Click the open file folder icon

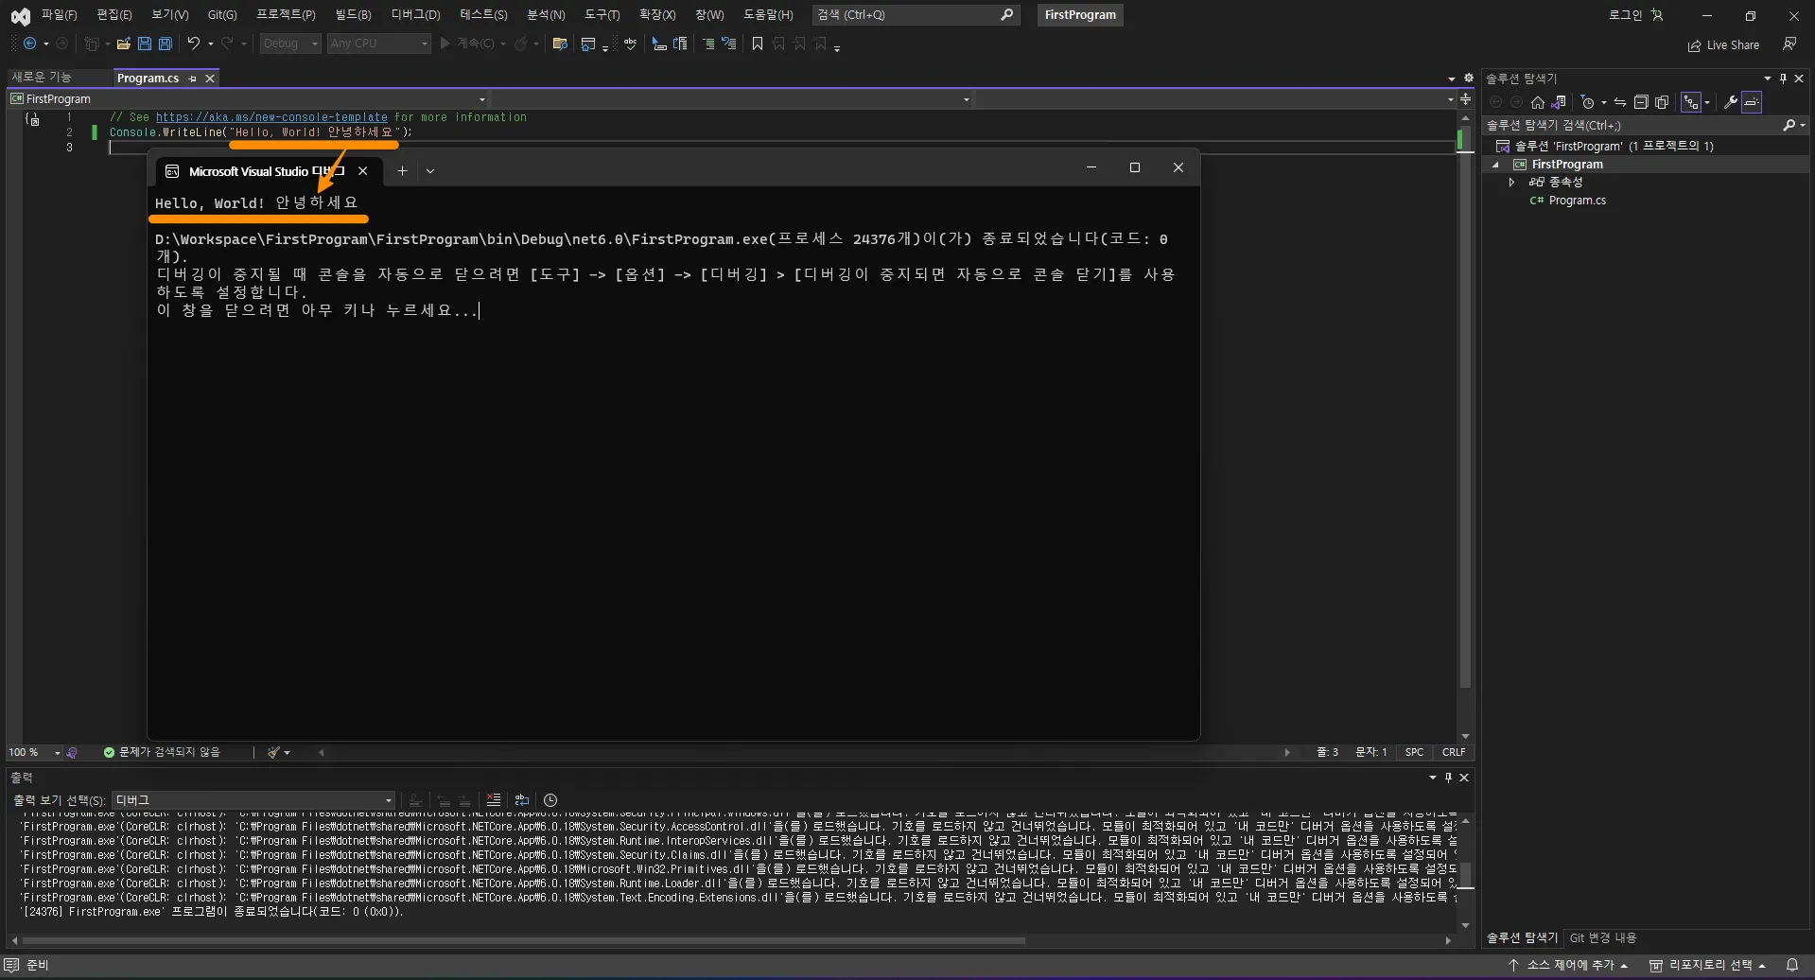coord(123,44)
